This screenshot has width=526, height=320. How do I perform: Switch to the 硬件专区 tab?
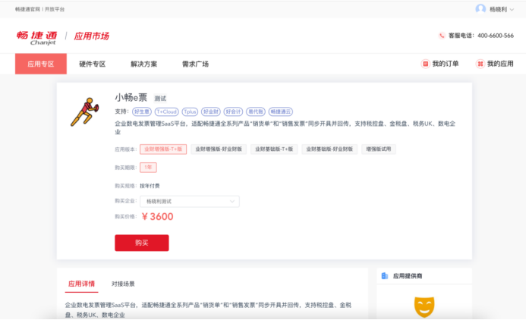point(93,64)
